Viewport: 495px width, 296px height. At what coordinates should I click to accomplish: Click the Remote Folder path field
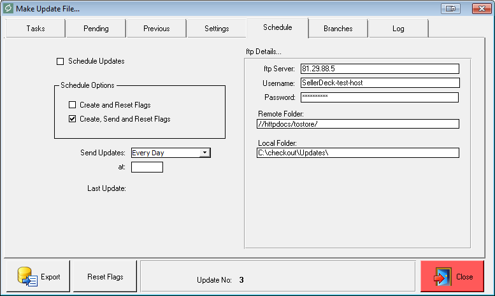coord(357,124)
